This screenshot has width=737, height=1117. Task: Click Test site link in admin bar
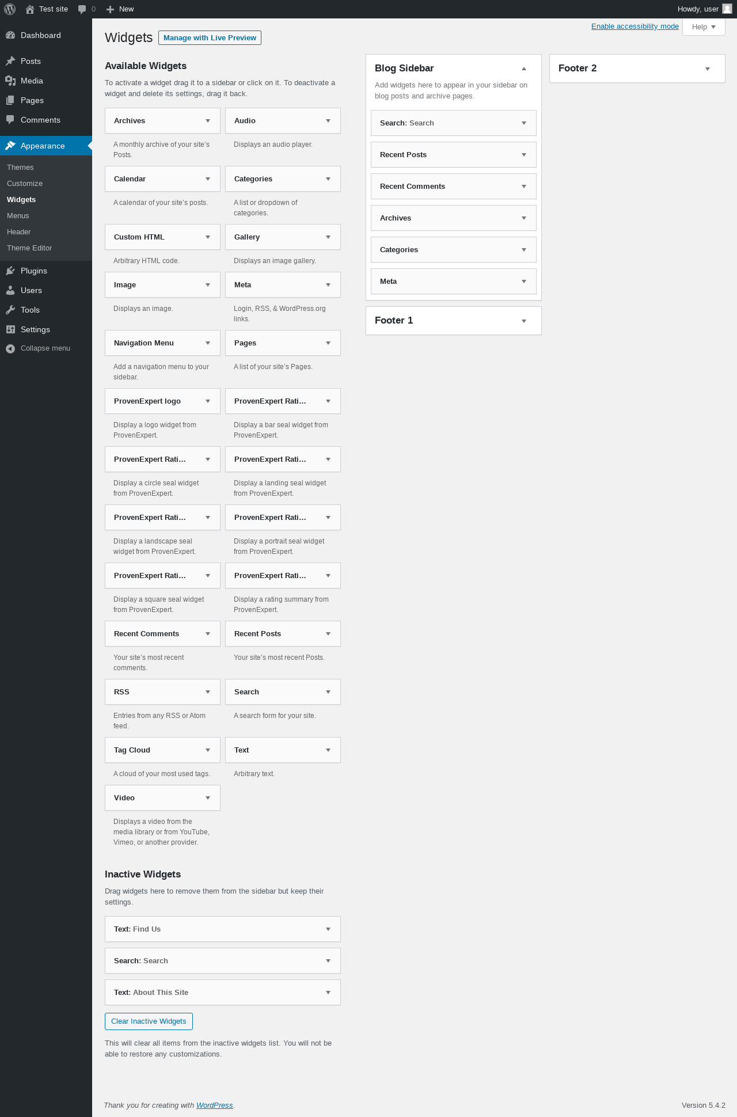pyautogui.click(x=54, y=9)
